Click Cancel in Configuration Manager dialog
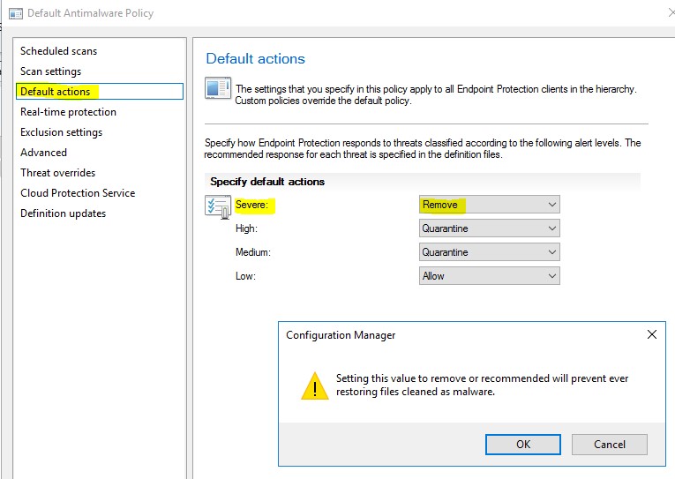This screenshot has width=675, height=479. 609,444
